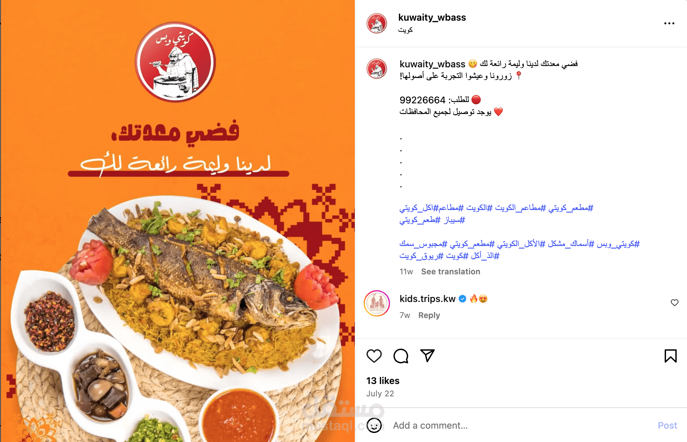The image size is (687, 442).
Task: Open the emoji picker smiley icon
Action: point(374,425)
